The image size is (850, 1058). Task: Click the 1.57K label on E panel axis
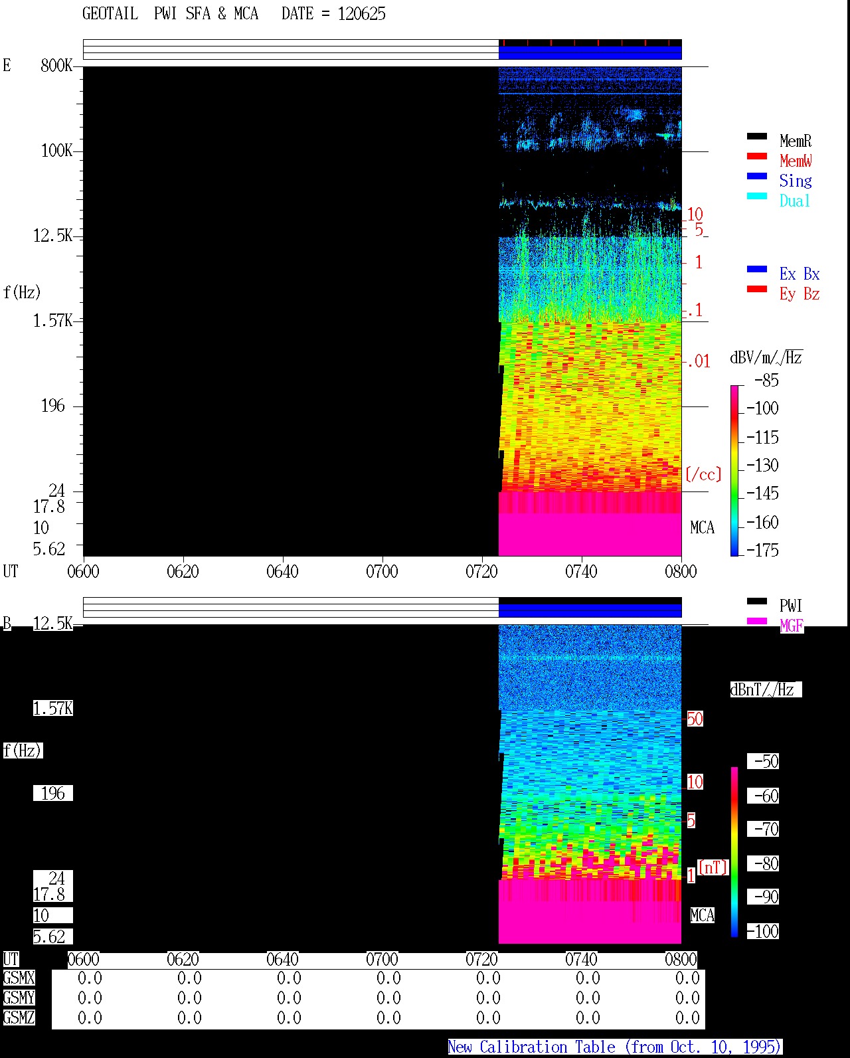point(53,320)
